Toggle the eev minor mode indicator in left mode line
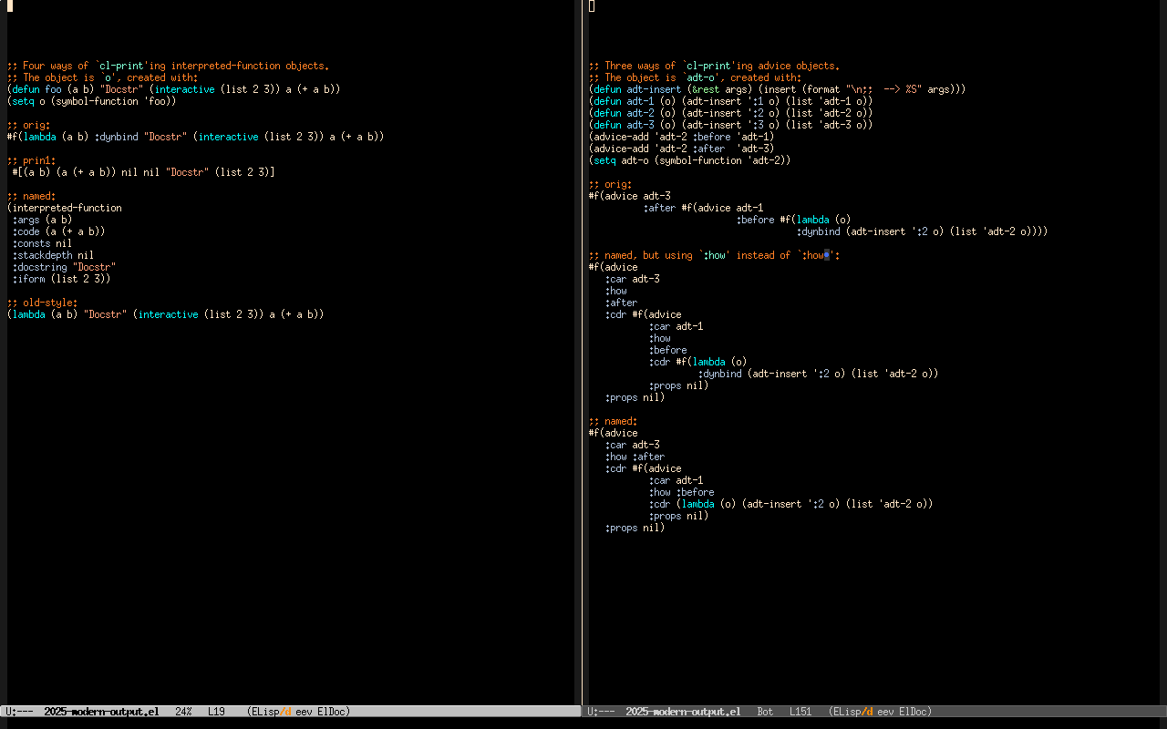The height and width of the screenshot is (729, 1167). (x=304, y=712)
